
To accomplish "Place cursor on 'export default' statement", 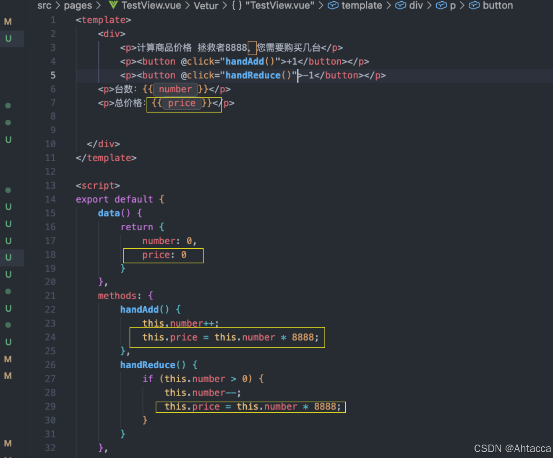I will point(115,199).
